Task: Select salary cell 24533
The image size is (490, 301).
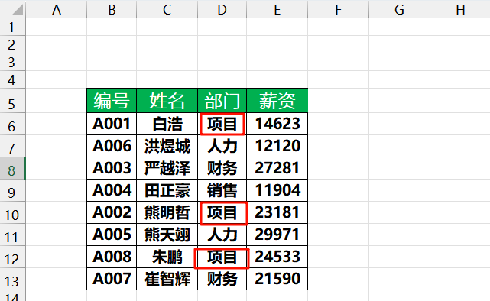Action: pyautogui.click(x=277, y=257)
